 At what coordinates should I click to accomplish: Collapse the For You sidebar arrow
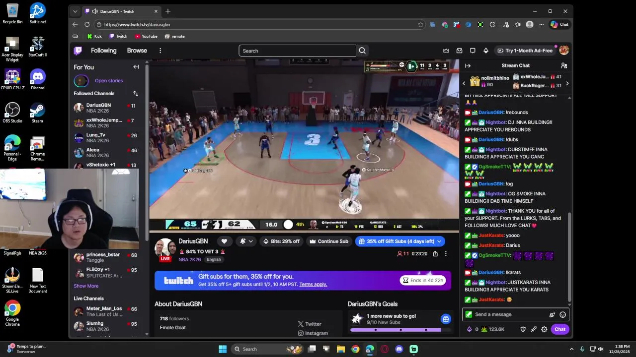(136, 67)
